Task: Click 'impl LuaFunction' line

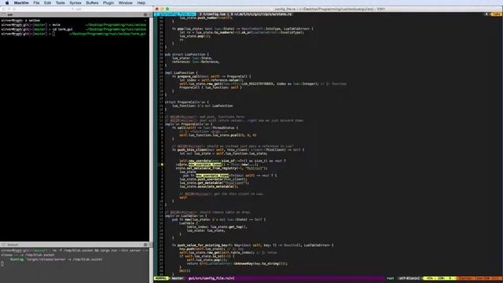Action: pos(182,73)
